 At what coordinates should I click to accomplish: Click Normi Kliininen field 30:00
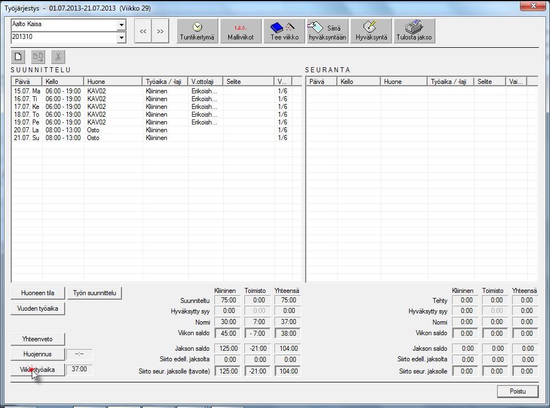(228, 322)
